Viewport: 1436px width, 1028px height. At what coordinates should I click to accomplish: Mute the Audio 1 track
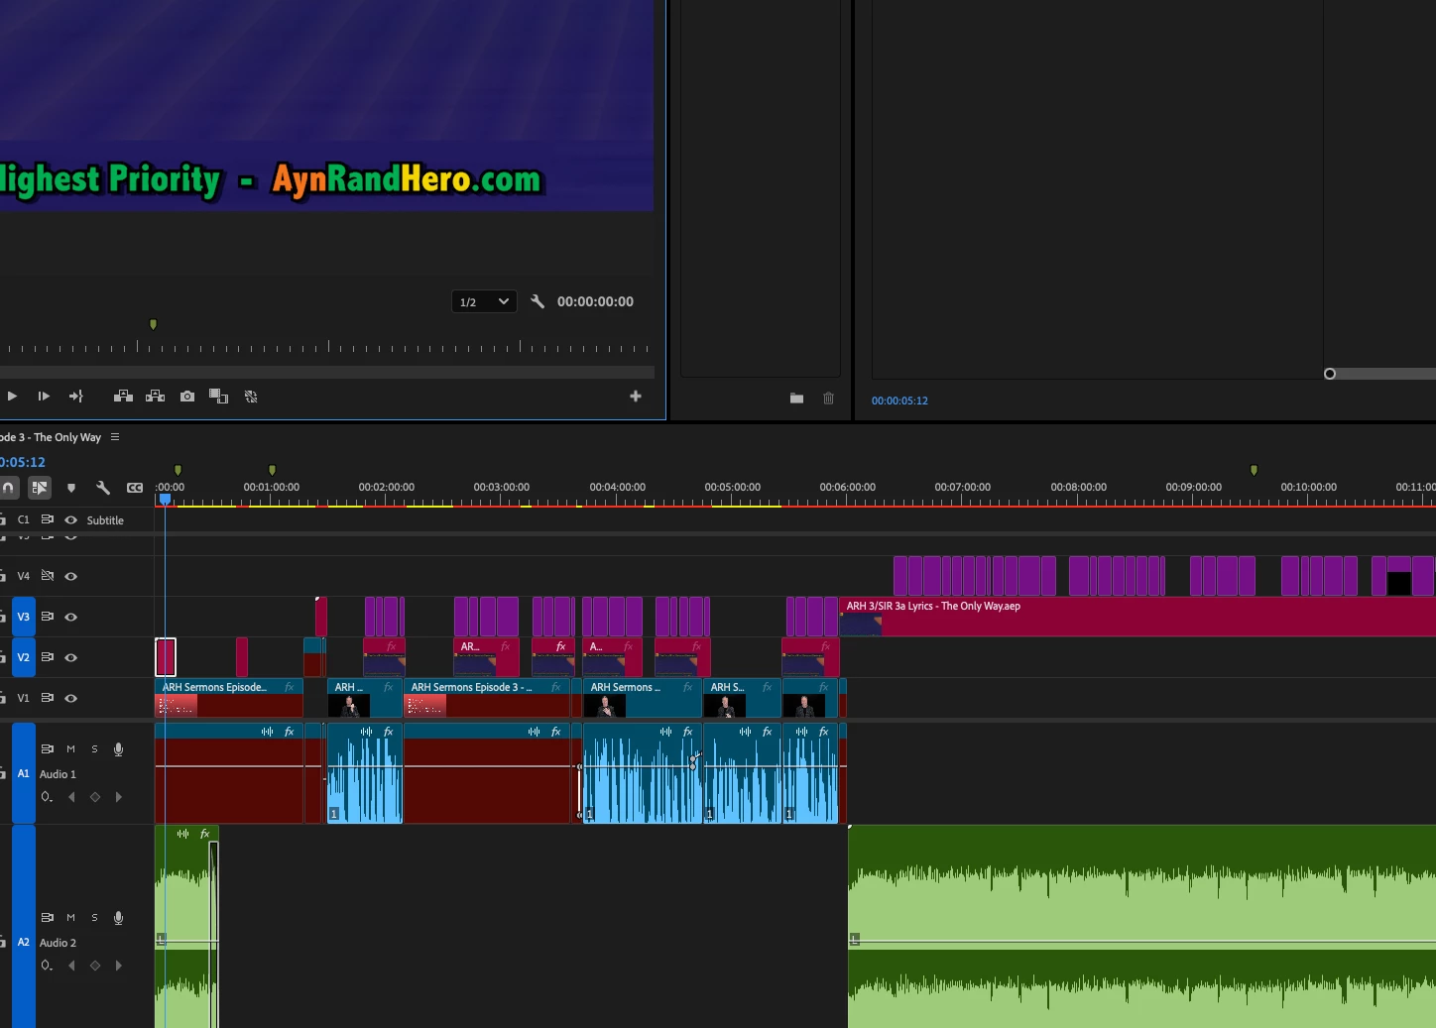tap(70, 749)
